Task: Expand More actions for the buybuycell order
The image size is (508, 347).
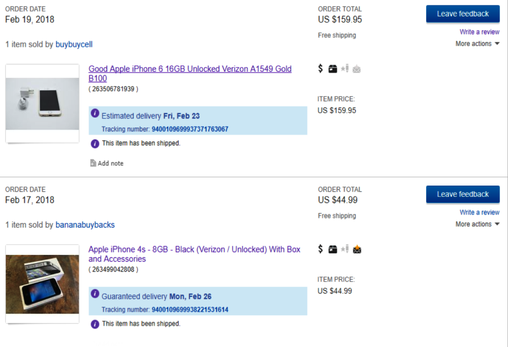Action: tap(477, 44)
